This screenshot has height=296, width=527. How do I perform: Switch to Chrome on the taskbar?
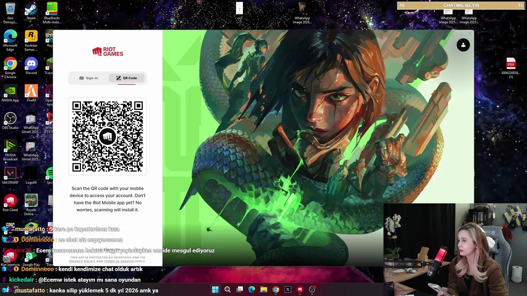tap(276, 289)
